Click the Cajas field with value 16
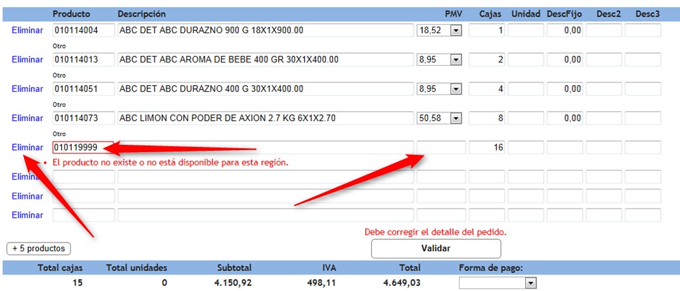The width and height of the screenshot is (680, 291). 487,147
